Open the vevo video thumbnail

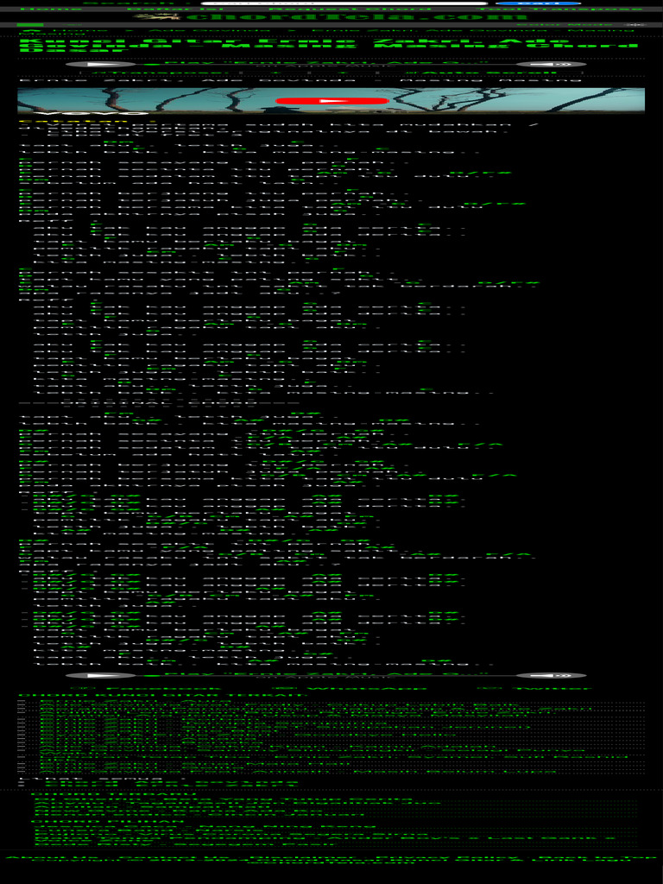click(x=331, y=101)
